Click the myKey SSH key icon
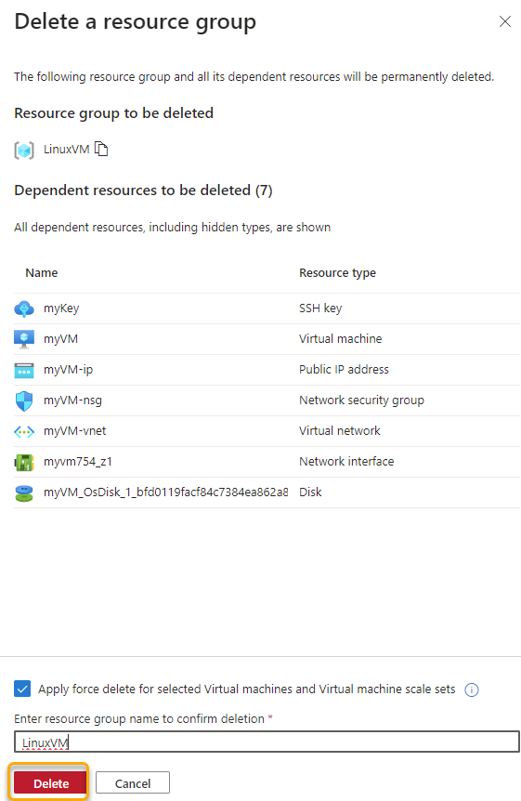This screenshot has width=521, height=801. 24,309
